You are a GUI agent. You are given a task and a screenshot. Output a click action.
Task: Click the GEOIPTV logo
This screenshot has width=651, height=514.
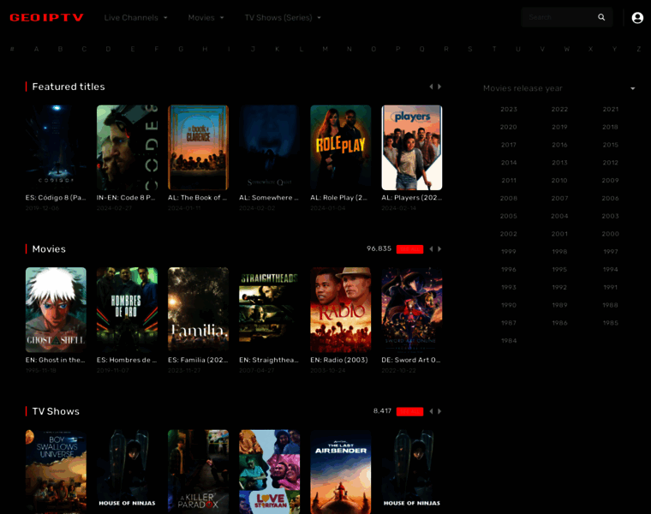pyautogui.click(x=46, y=17)
